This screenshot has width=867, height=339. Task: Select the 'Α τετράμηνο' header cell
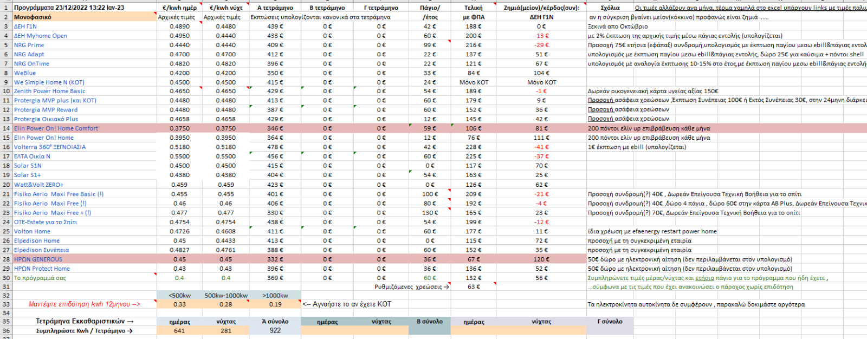(x=275, y=8)
